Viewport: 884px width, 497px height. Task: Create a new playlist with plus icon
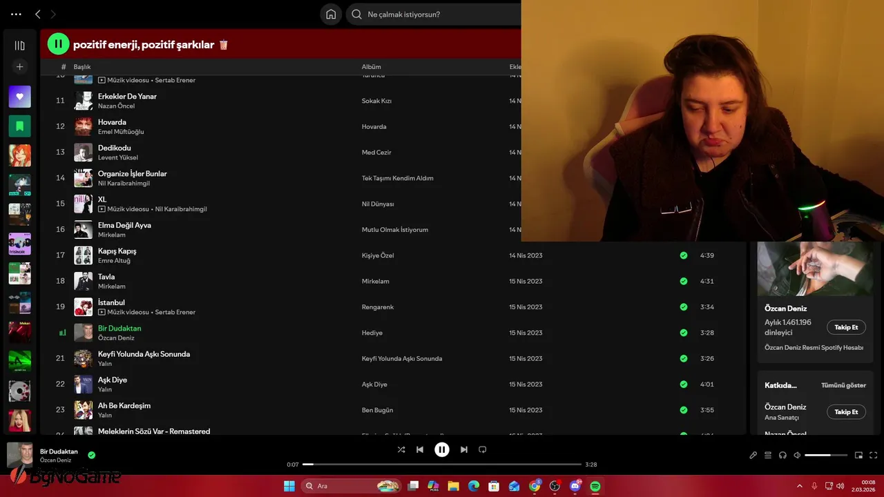[19, 67]
